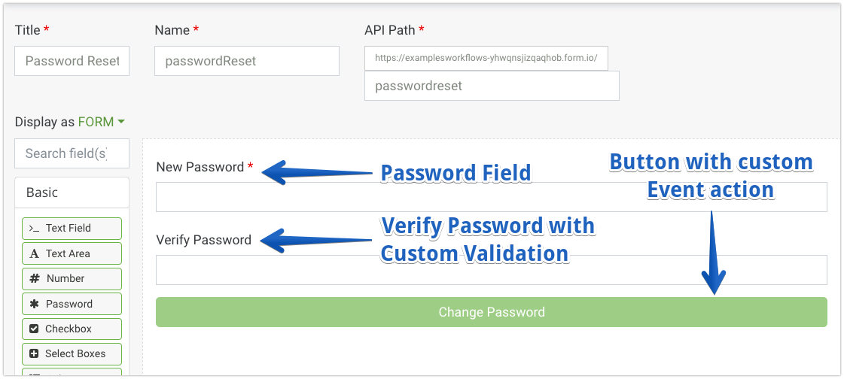Click the New Password field label

pos(200,167)
